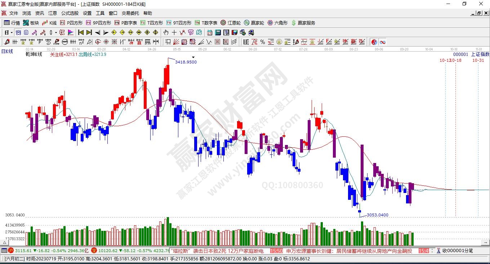The image size is (490, 264).
Task: Click the percent sign drawing tool
Action: 263,42
